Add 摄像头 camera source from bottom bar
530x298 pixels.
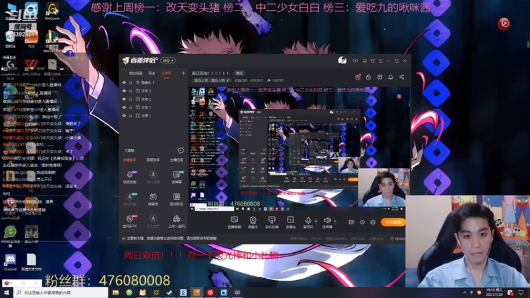click(x=253, y=222)
